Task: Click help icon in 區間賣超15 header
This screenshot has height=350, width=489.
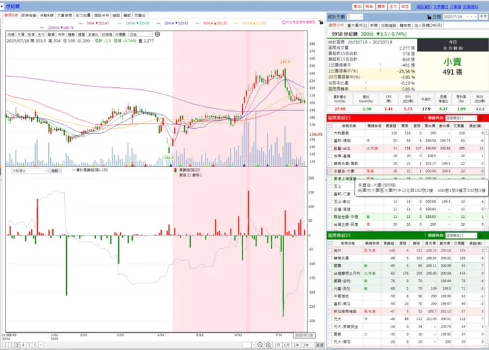Action: [x=424, y=235]
